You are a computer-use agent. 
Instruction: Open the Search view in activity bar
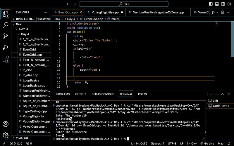click(6, 25)
